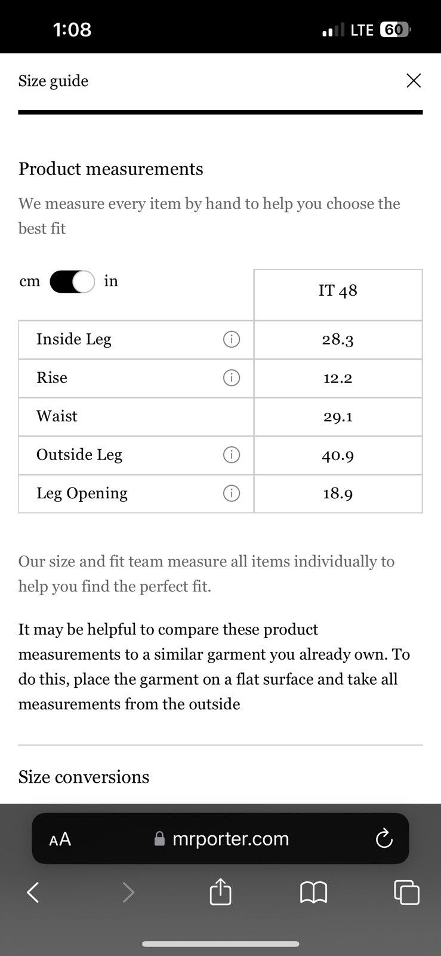The width and height of the screenshot is (441, 956).
Task: Select the in unit label
Action: point(111,281)
